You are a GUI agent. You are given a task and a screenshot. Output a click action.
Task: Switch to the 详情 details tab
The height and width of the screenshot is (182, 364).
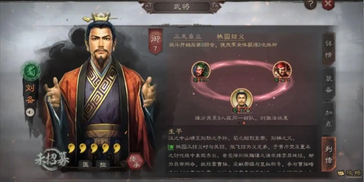[x=329, y=49]
